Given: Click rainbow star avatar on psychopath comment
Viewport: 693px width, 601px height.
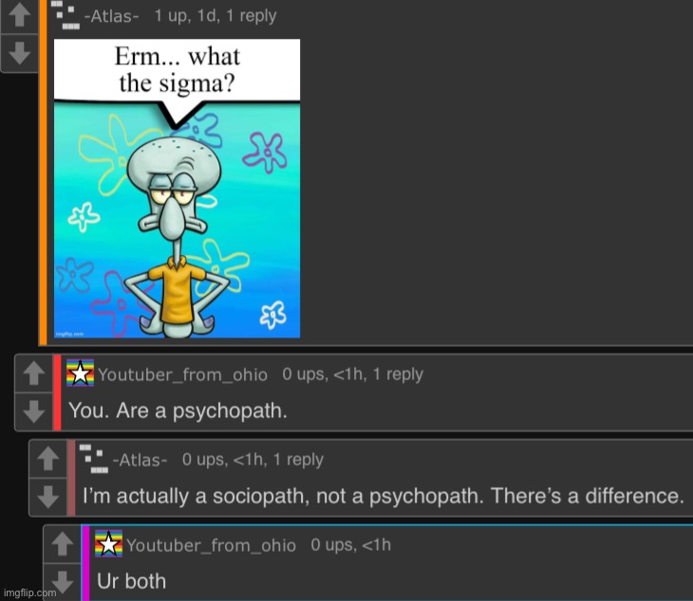Looking at the screenshot, I should pos(80,373).
